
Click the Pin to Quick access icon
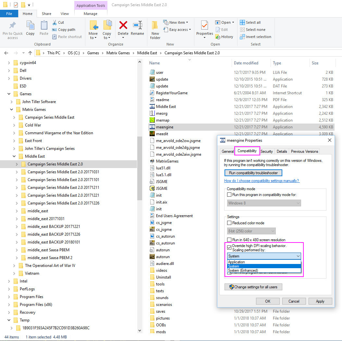coord(12,26)
